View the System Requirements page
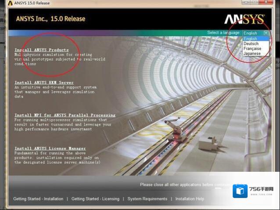Image resolution: width=280 pixels, height=210 pixels. pos(147,199)
